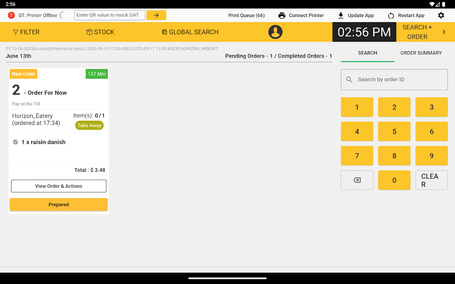This screenshot has width=455, height=284.
Task: Tap keypad number 0
Action: coord(394,180)
